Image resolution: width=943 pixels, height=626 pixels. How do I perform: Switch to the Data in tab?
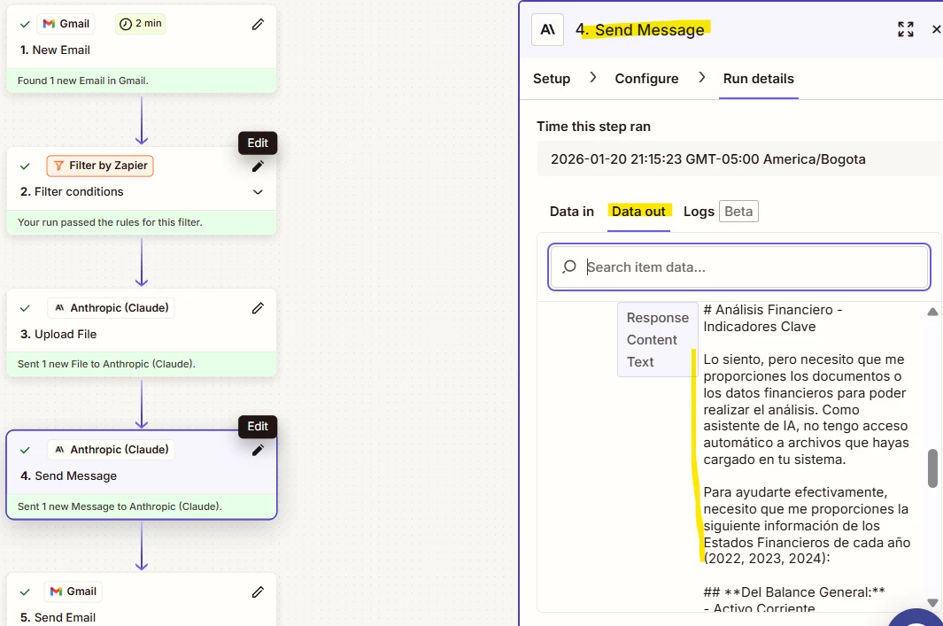coord(571,212)
